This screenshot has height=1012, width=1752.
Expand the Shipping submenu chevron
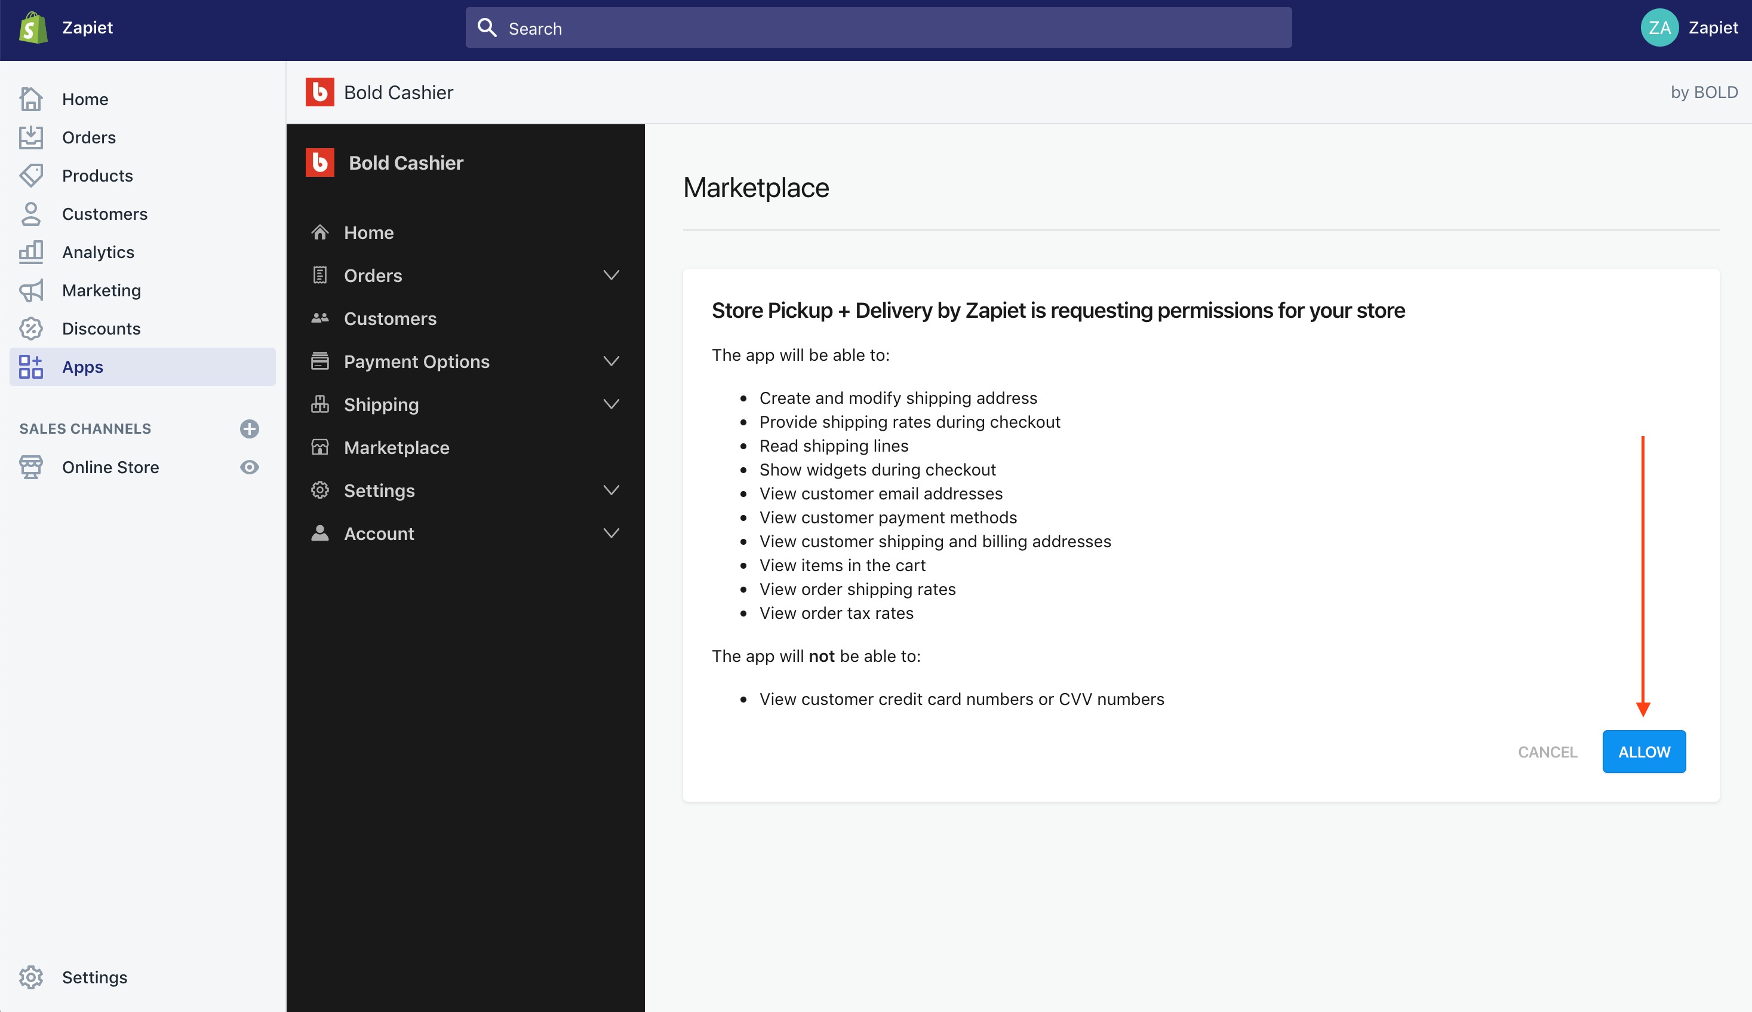(611, 404)
